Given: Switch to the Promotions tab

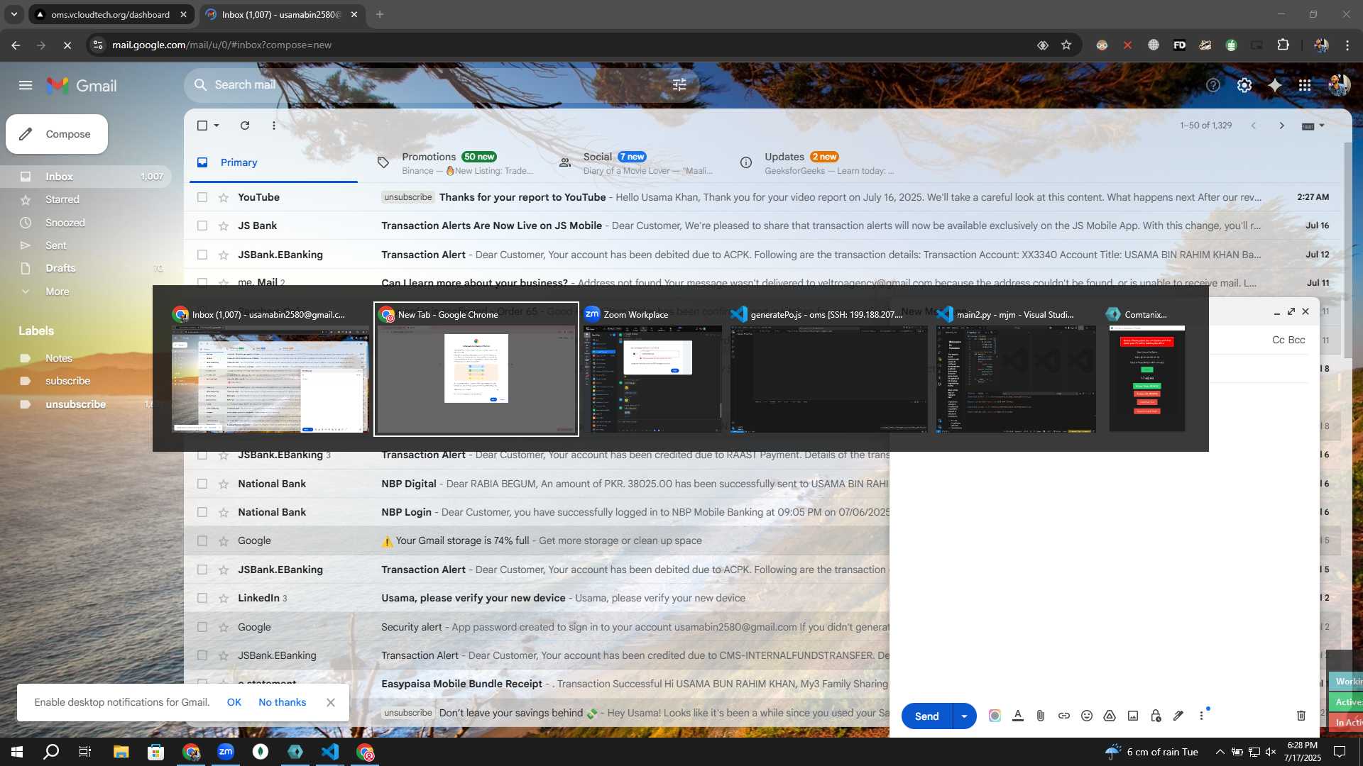Looking at the screenshot, I should pos(455,162).
